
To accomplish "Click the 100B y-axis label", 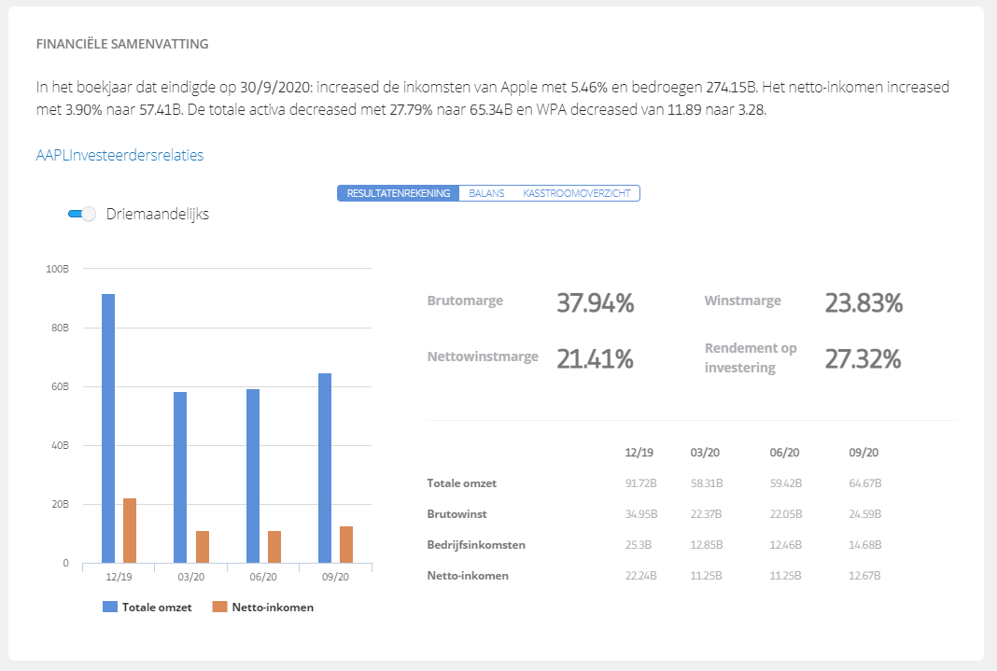I will (57, 269).
